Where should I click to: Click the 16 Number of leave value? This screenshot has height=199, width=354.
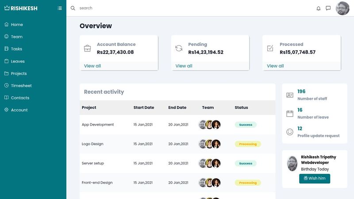coord(300,110)
